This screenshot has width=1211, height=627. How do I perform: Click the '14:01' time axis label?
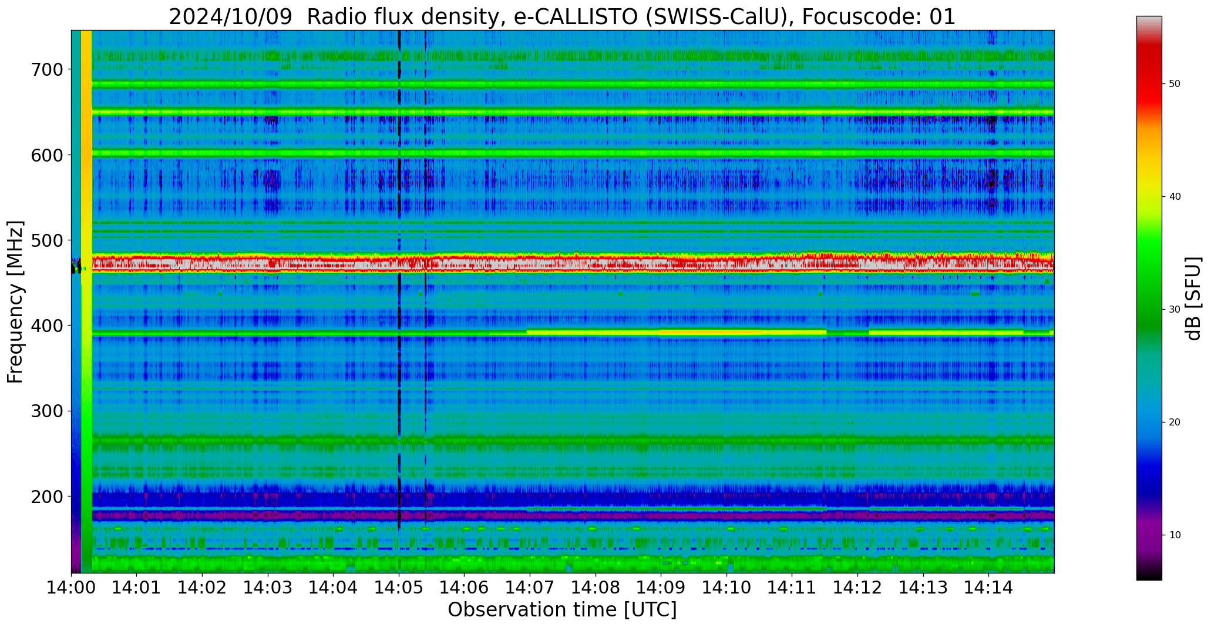pyautogui.click(x=137, y=586)
